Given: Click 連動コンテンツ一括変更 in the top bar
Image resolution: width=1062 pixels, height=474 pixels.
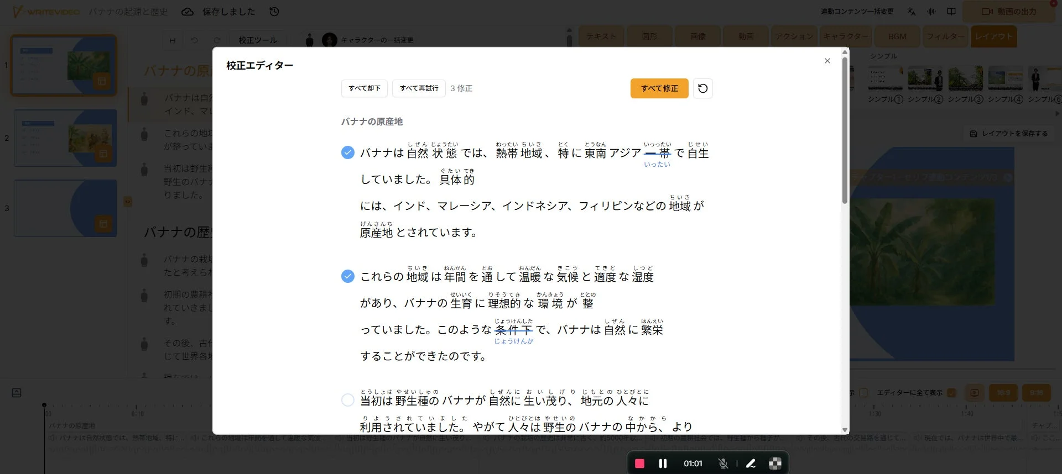Looking at the screenshot, I should pyautogui.click(x=857, y=11).
